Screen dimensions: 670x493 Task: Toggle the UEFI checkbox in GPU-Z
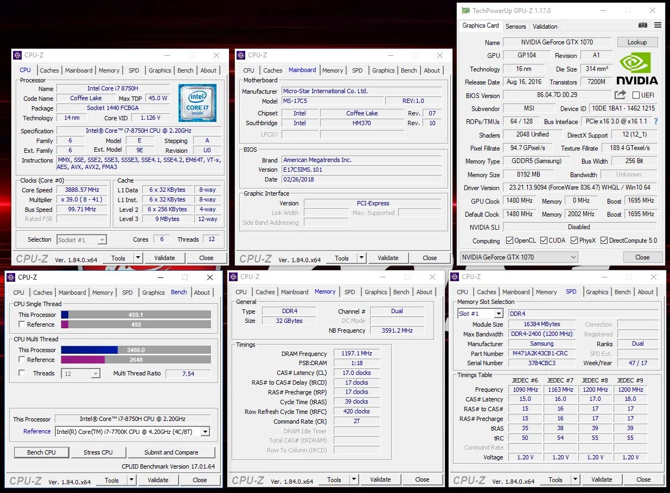[x=636, y=95]
